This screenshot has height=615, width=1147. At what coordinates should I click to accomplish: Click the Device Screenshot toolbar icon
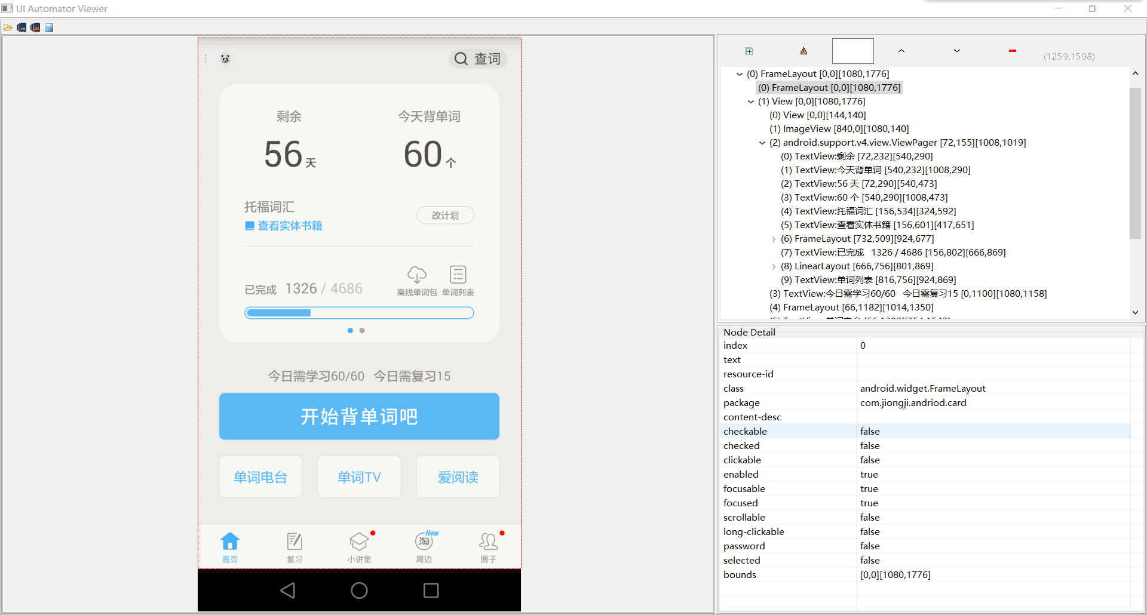[22, 27]
